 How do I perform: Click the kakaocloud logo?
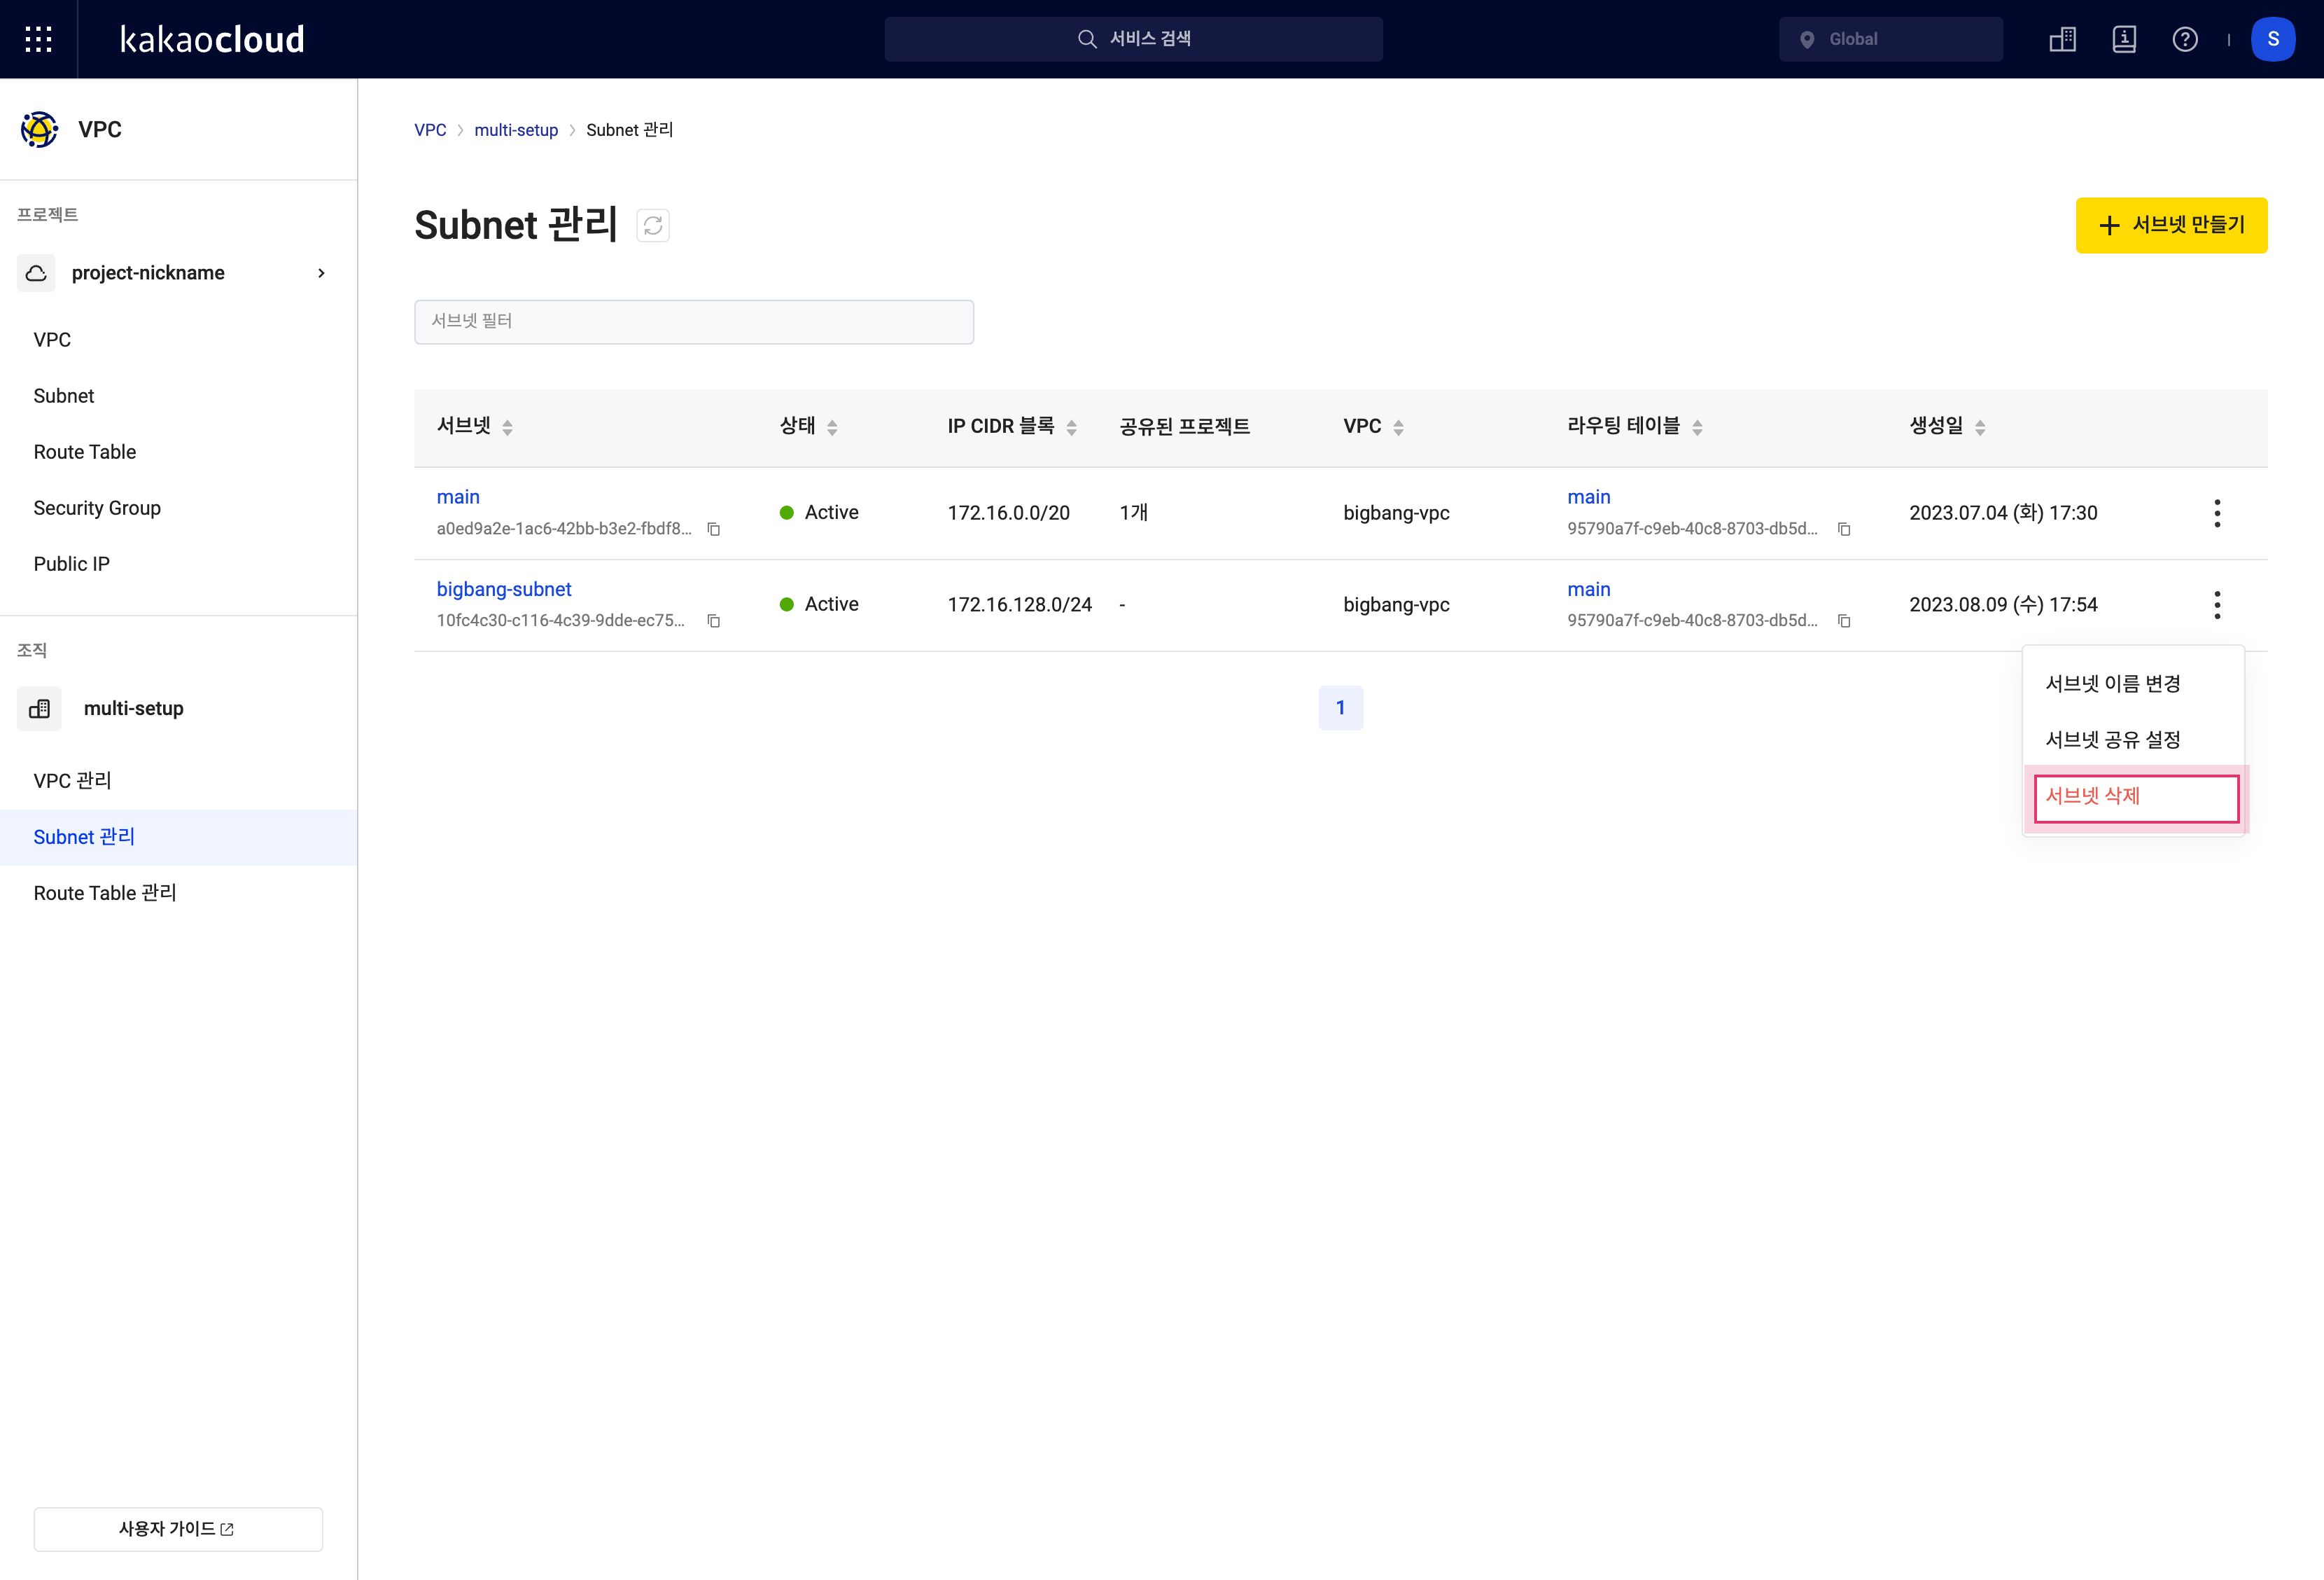coord(212,39)
